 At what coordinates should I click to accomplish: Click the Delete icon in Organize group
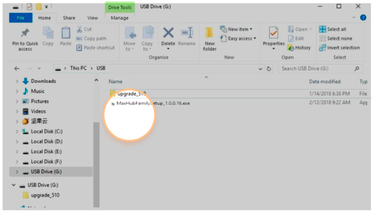168,34
